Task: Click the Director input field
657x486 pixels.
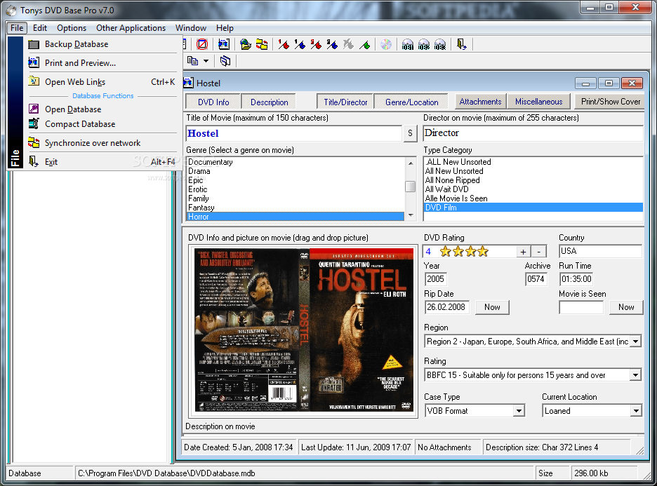Action: point(533,133)
